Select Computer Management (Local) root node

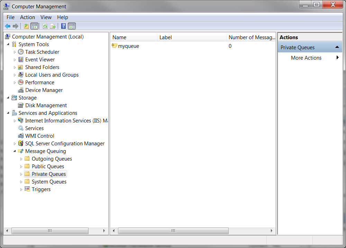point(48,37)
